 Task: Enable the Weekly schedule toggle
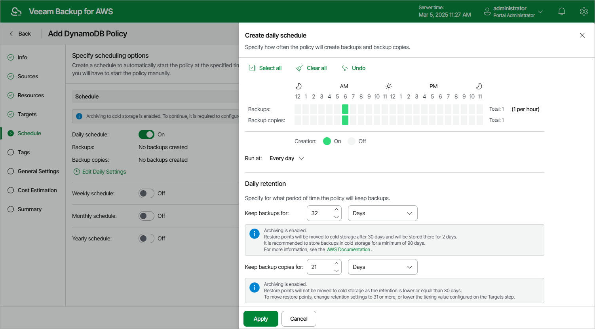click(x=146, y=193)
